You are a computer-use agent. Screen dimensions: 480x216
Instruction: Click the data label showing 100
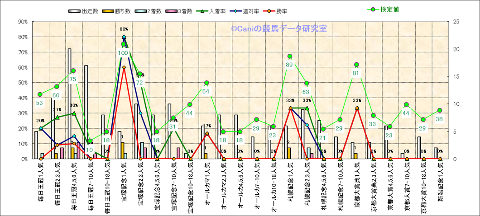point(123,53)
